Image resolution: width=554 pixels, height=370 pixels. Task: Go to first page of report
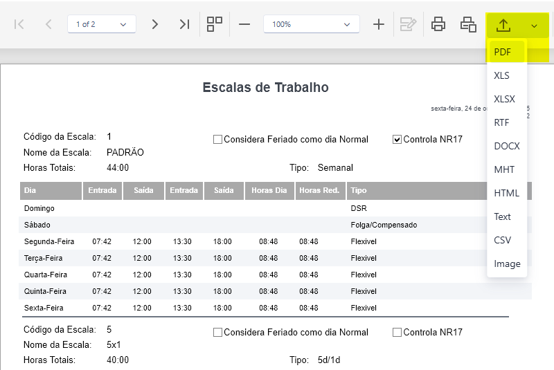[x=19, y=24]
